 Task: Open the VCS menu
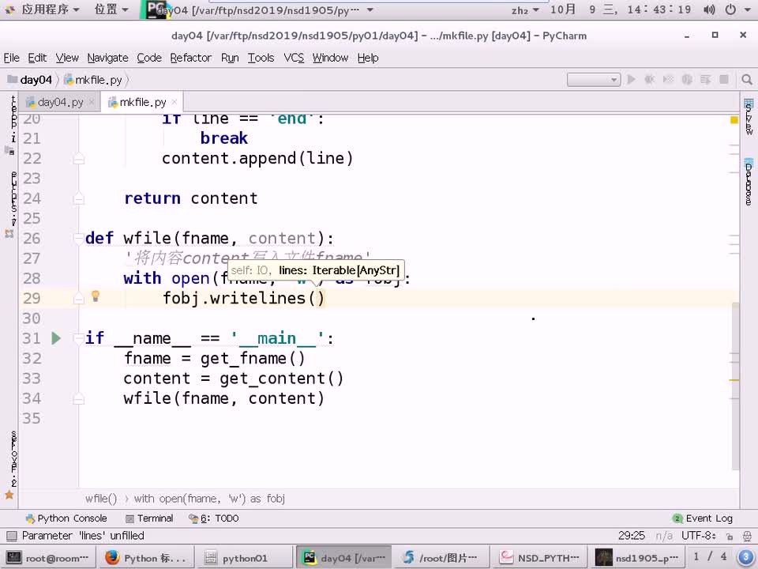294,58
